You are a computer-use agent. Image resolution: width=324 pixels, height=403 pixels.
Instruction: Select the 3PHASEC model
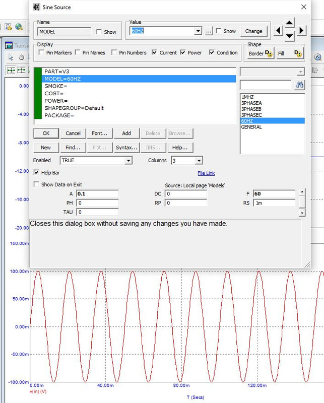pos(272,115)
